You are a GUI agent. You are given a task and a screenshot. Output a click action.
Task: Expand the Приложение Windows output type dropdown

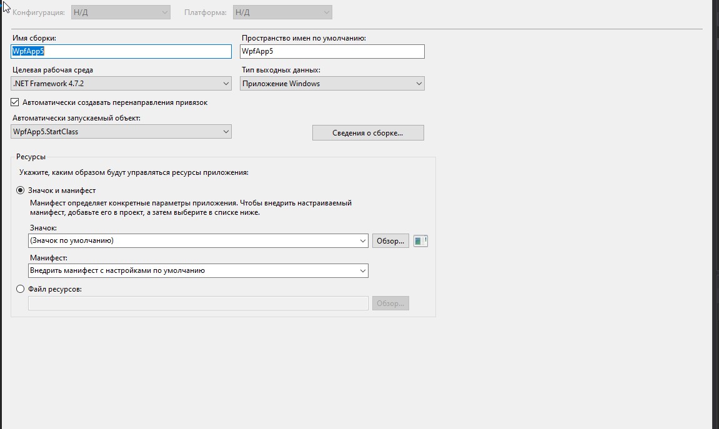coord(332,84)
